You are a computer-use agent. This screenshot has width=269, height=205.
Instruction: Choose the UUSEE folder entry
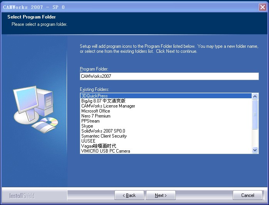click(x=166, y=141)
